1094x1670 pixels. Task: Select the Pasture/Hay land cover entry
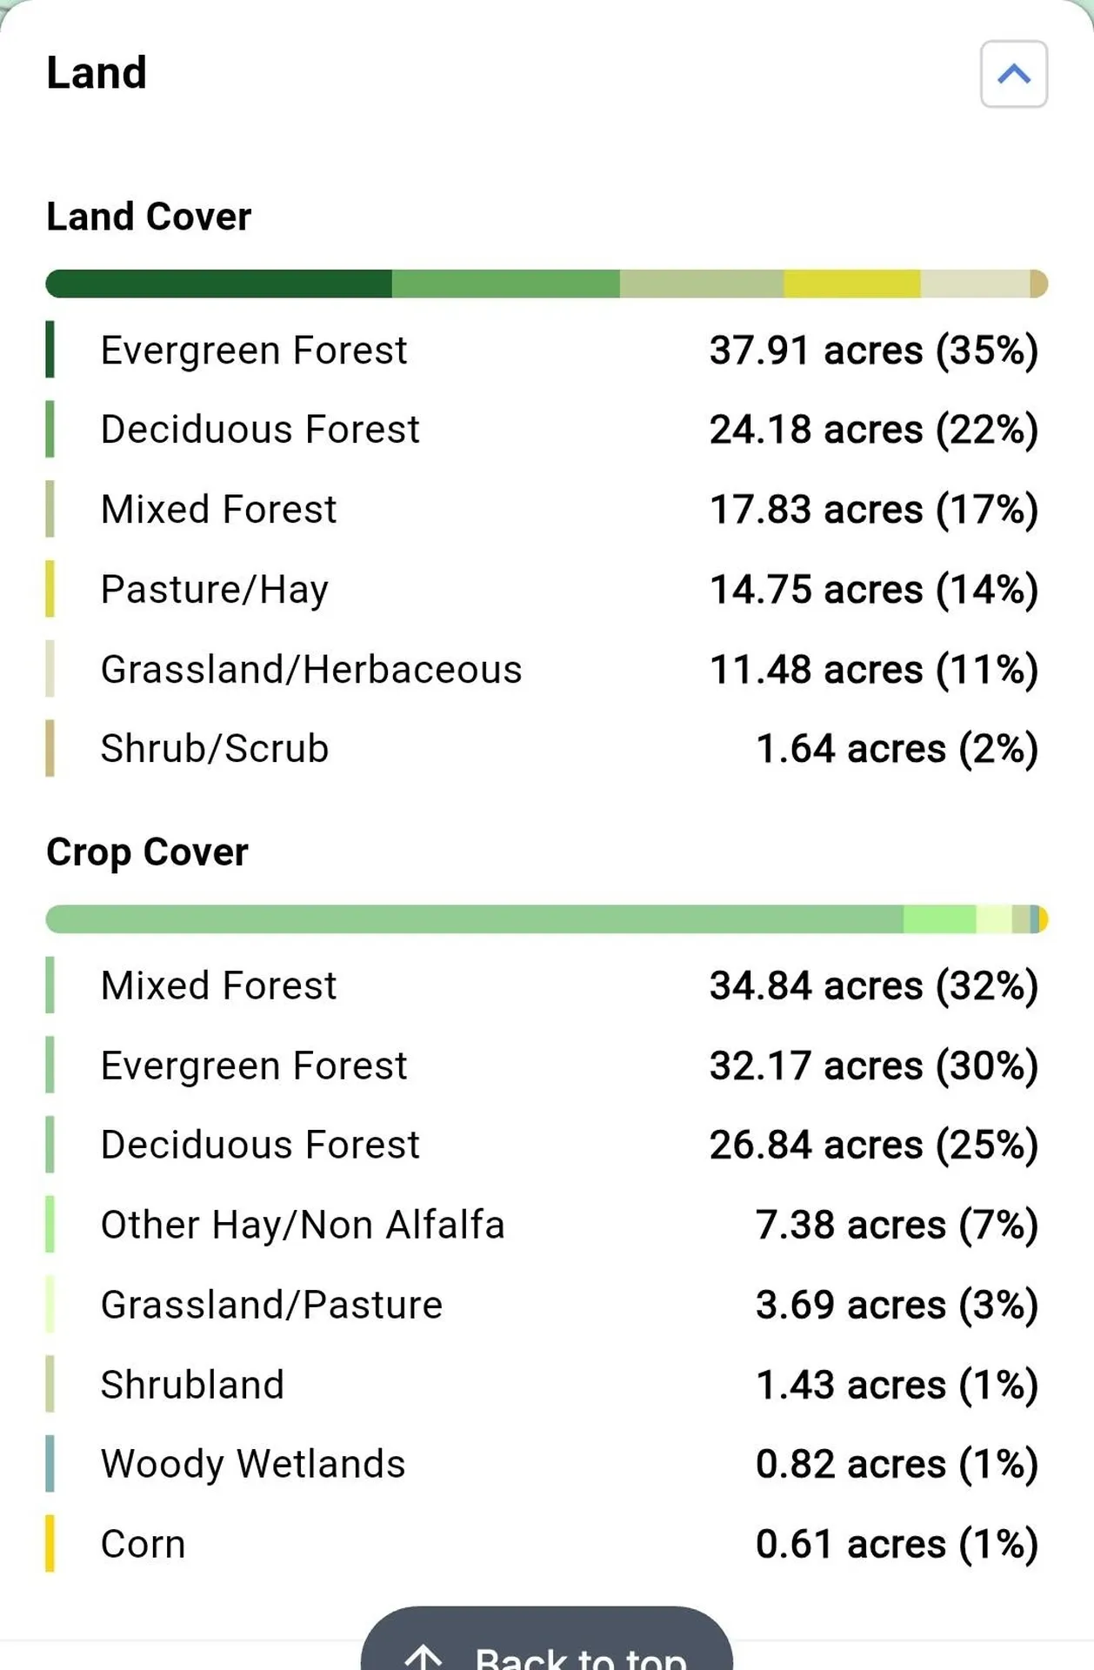point(547,589)
